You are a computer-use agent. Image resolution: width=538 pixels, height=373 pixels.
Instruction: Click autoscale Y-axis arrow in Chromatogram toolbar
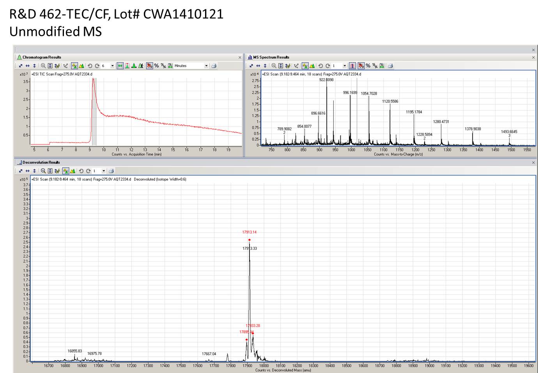click(34, 66)
